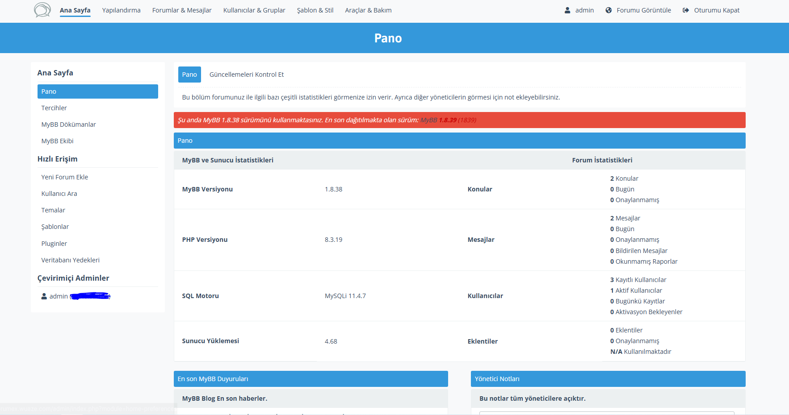
Task: Click 0 Bildirilen Mesajlar statistic
Action: (x=639, y=251)
